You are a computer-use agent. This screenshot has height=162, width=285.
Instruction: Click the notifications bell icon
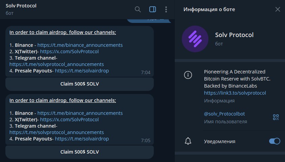[x=188, y=141]
